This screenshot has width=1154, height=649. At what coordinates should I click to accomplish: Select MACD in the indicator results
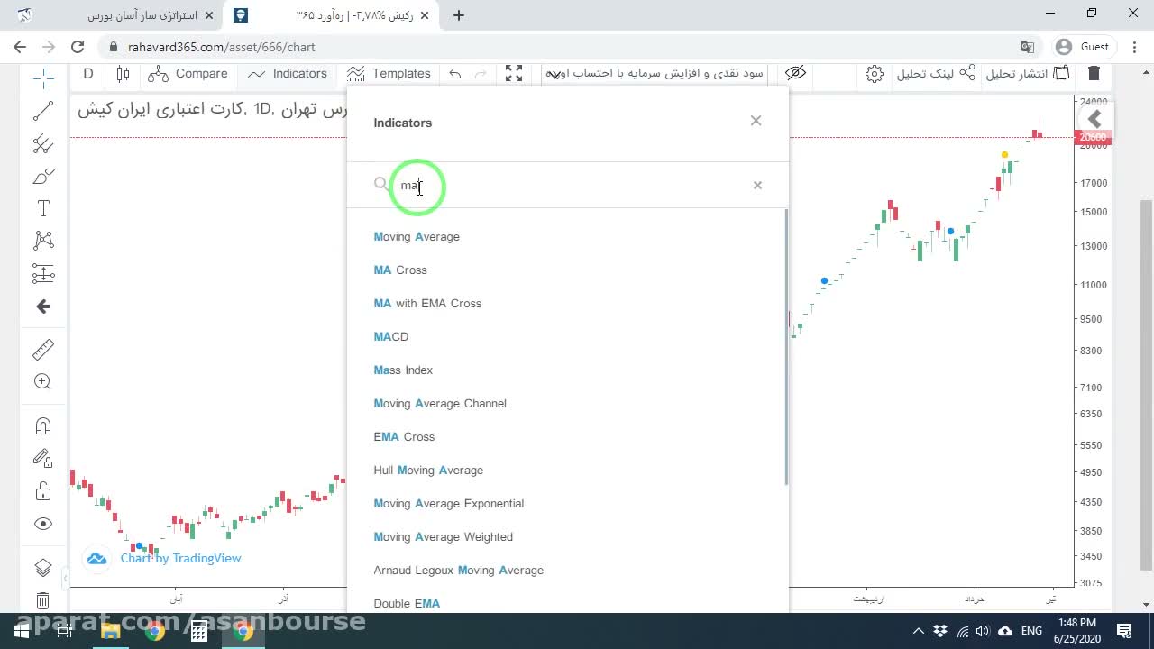[x=391, y=336]
